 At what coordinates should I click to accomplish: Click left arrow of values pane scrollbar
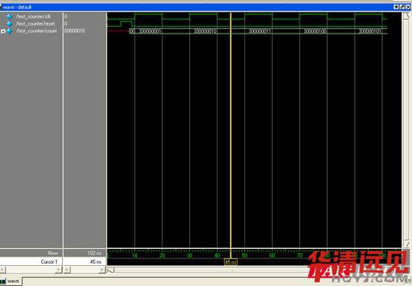67,270
